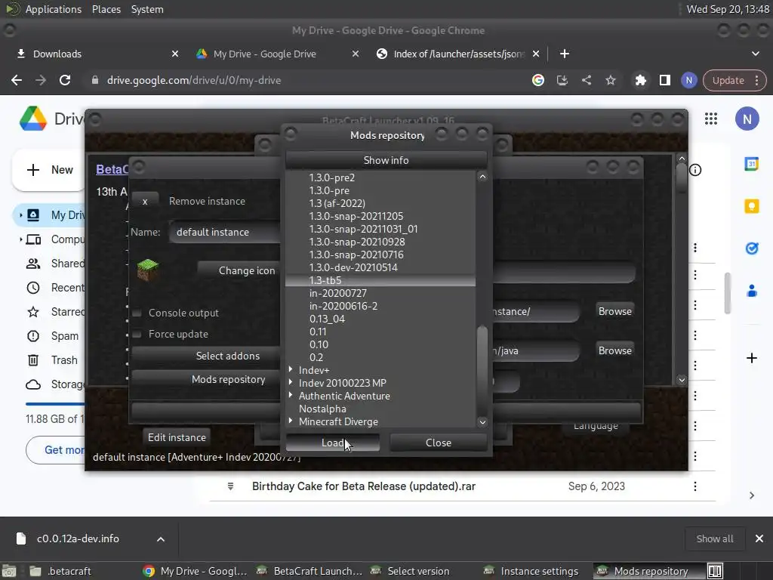Click Edit instance button
This screenshot has width=773, height=580.
pyautogui.click(x=177, y=437)
